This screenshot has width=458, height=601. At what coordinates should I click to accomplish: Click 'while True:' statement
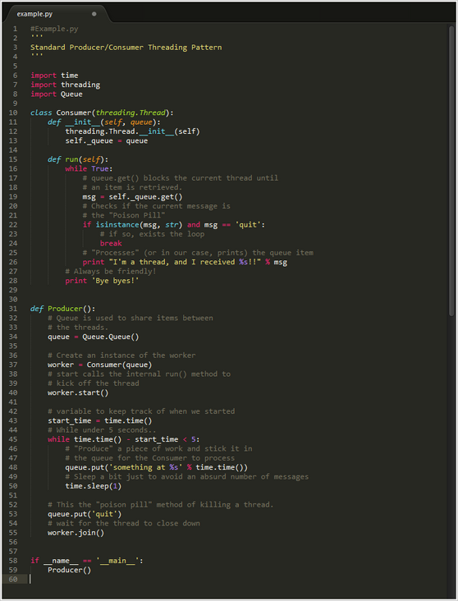(x=89, y=168)
